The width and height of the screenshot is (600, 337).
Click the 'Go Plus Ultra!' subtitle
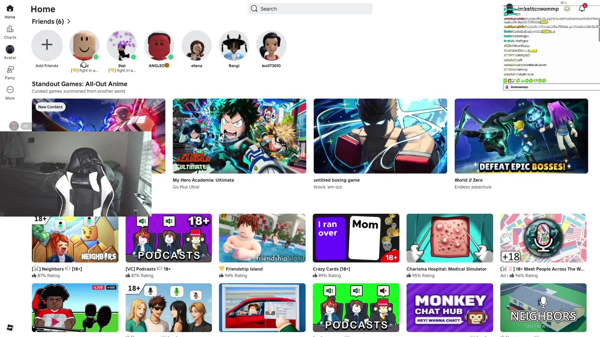coord(186,187)
